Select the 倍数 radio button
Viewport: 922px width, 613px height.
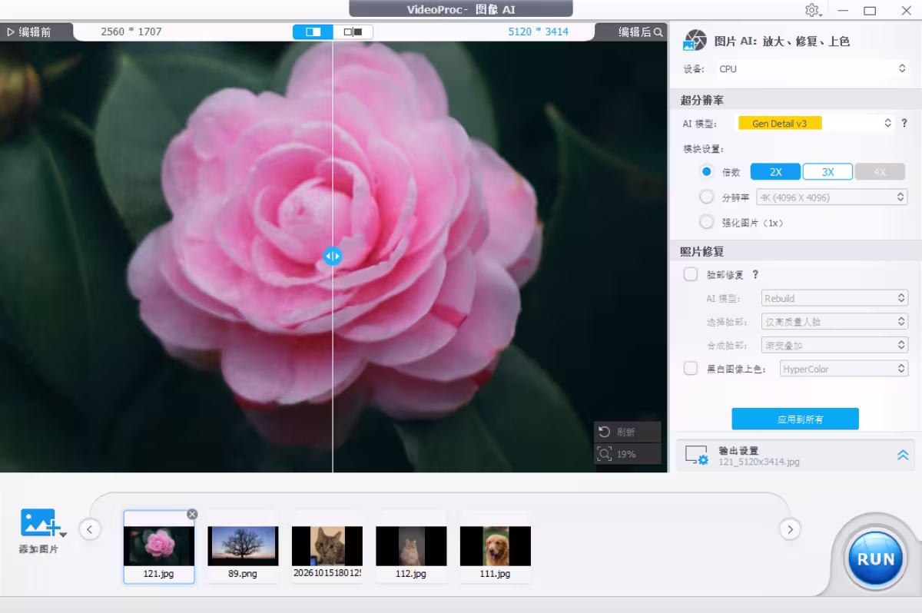click(707, 171)
